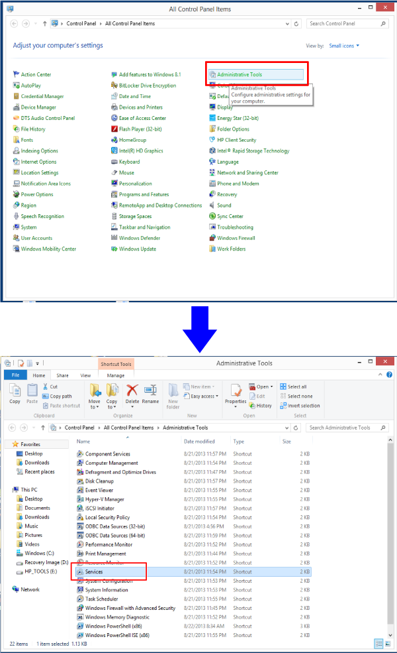Viewport: 397px width, 653px height.
Task: Click History in the ribbon
Action: point(260,406)
